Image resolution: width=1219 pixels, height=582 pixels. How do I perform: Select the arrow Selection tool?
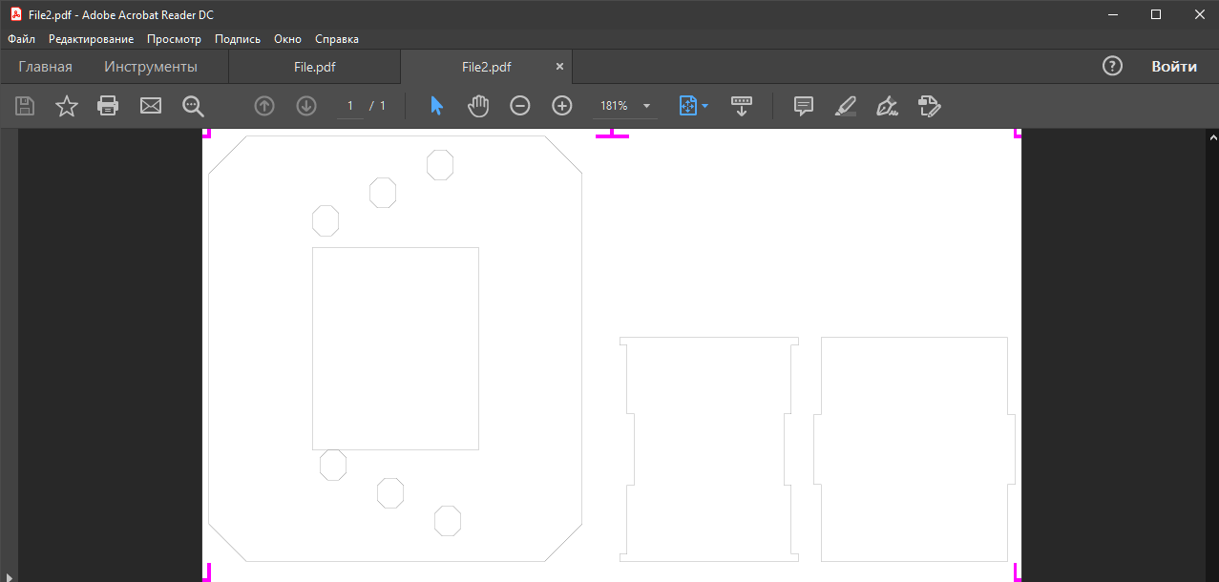coord(436,106)
